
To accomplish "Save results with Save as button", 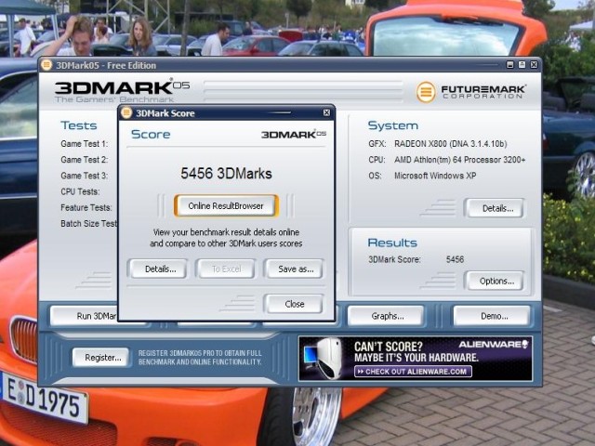I will point(295,269).
